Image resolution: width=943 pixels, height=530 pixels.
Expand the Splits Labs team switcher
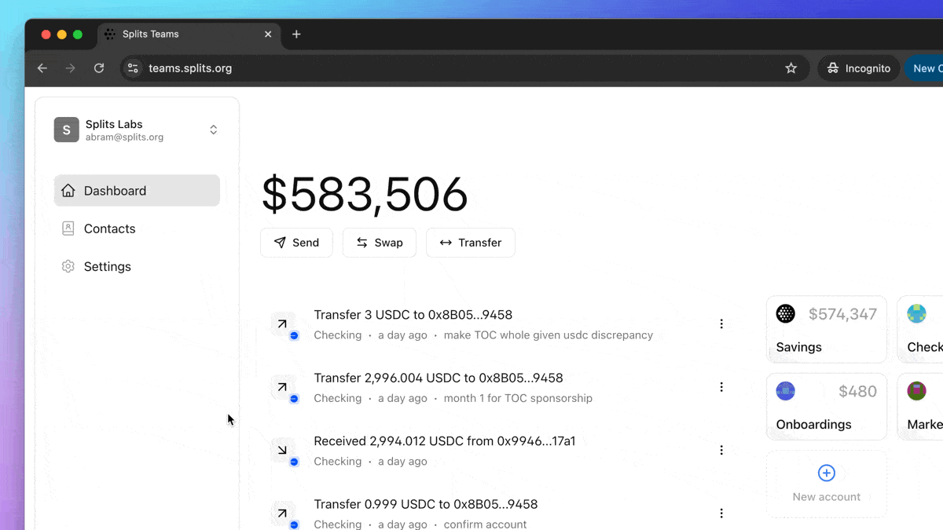(213, 130)
